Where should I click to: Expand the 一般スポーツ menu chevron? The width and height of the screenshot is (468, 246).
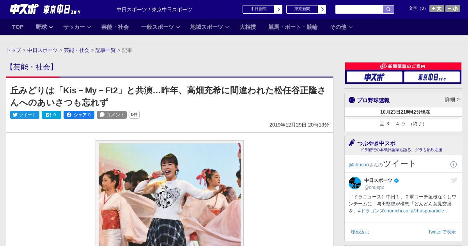pos(178,27)
